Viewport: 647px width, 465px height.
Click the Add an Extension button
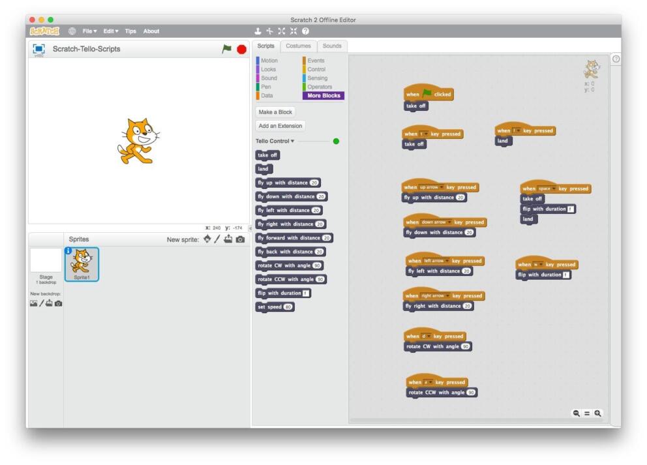[282, 125]
